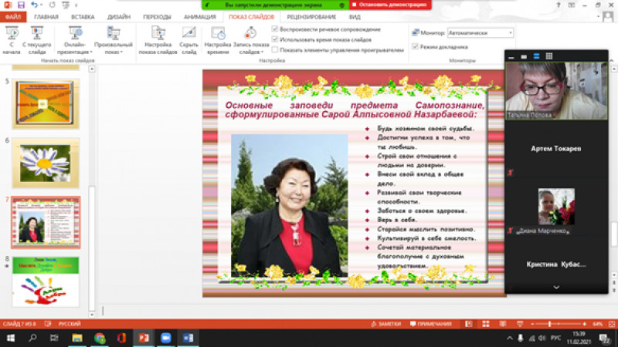The width and height of the screenshot is (618, 347).
Task: Open Online presentation option
Action: pos(74,40)
